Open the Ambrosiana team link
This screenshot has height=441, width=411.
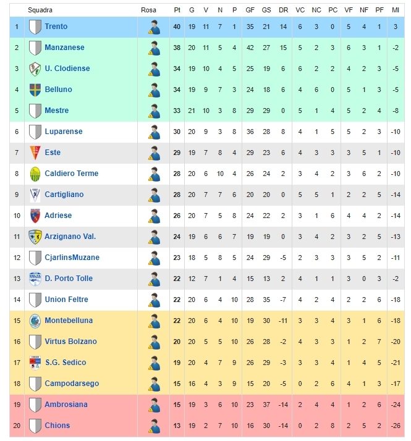tap(66, 405)
